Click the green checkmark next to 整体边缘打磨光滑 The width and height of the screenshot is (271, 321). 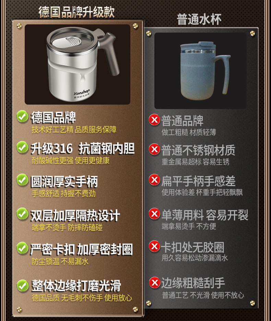22,285
